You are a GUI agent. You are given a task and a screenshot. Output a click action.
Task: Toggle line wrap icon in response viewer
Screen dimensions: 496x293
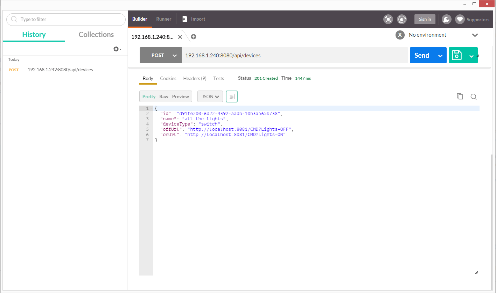[232, 97]
